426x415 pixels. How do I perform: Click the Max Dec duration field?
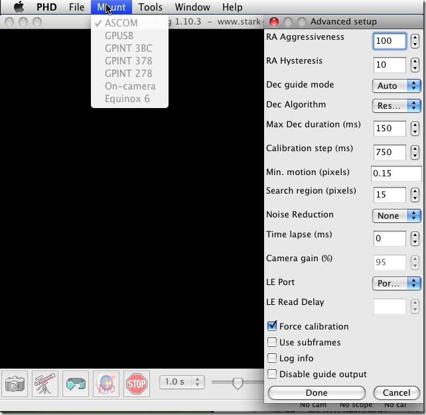pyautogui.click(x=390, y=129)
